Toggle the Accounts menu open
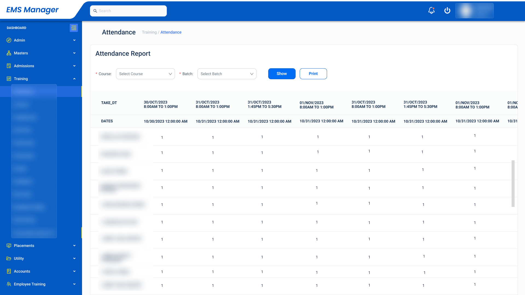Image resolution: width=525 pixels, height=295 pixels. [x=74, y=271]
